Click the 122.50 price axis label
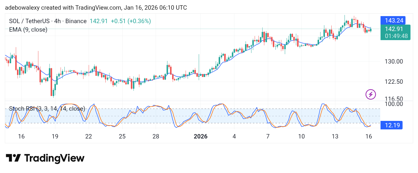This screenshot has height=173, width=418. point(394,82)
